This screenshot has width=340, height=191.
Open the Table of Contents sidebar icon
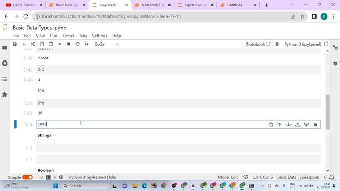tap(5, 79)
